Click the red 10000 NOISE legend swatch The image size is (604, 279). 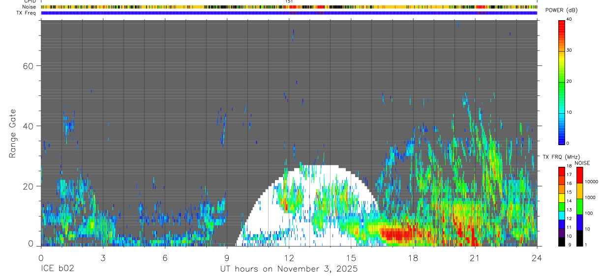click(580, 175)
